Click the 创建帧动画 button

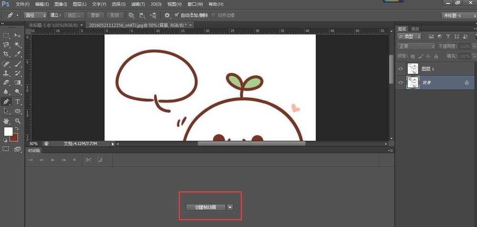[x=205, y=207]
